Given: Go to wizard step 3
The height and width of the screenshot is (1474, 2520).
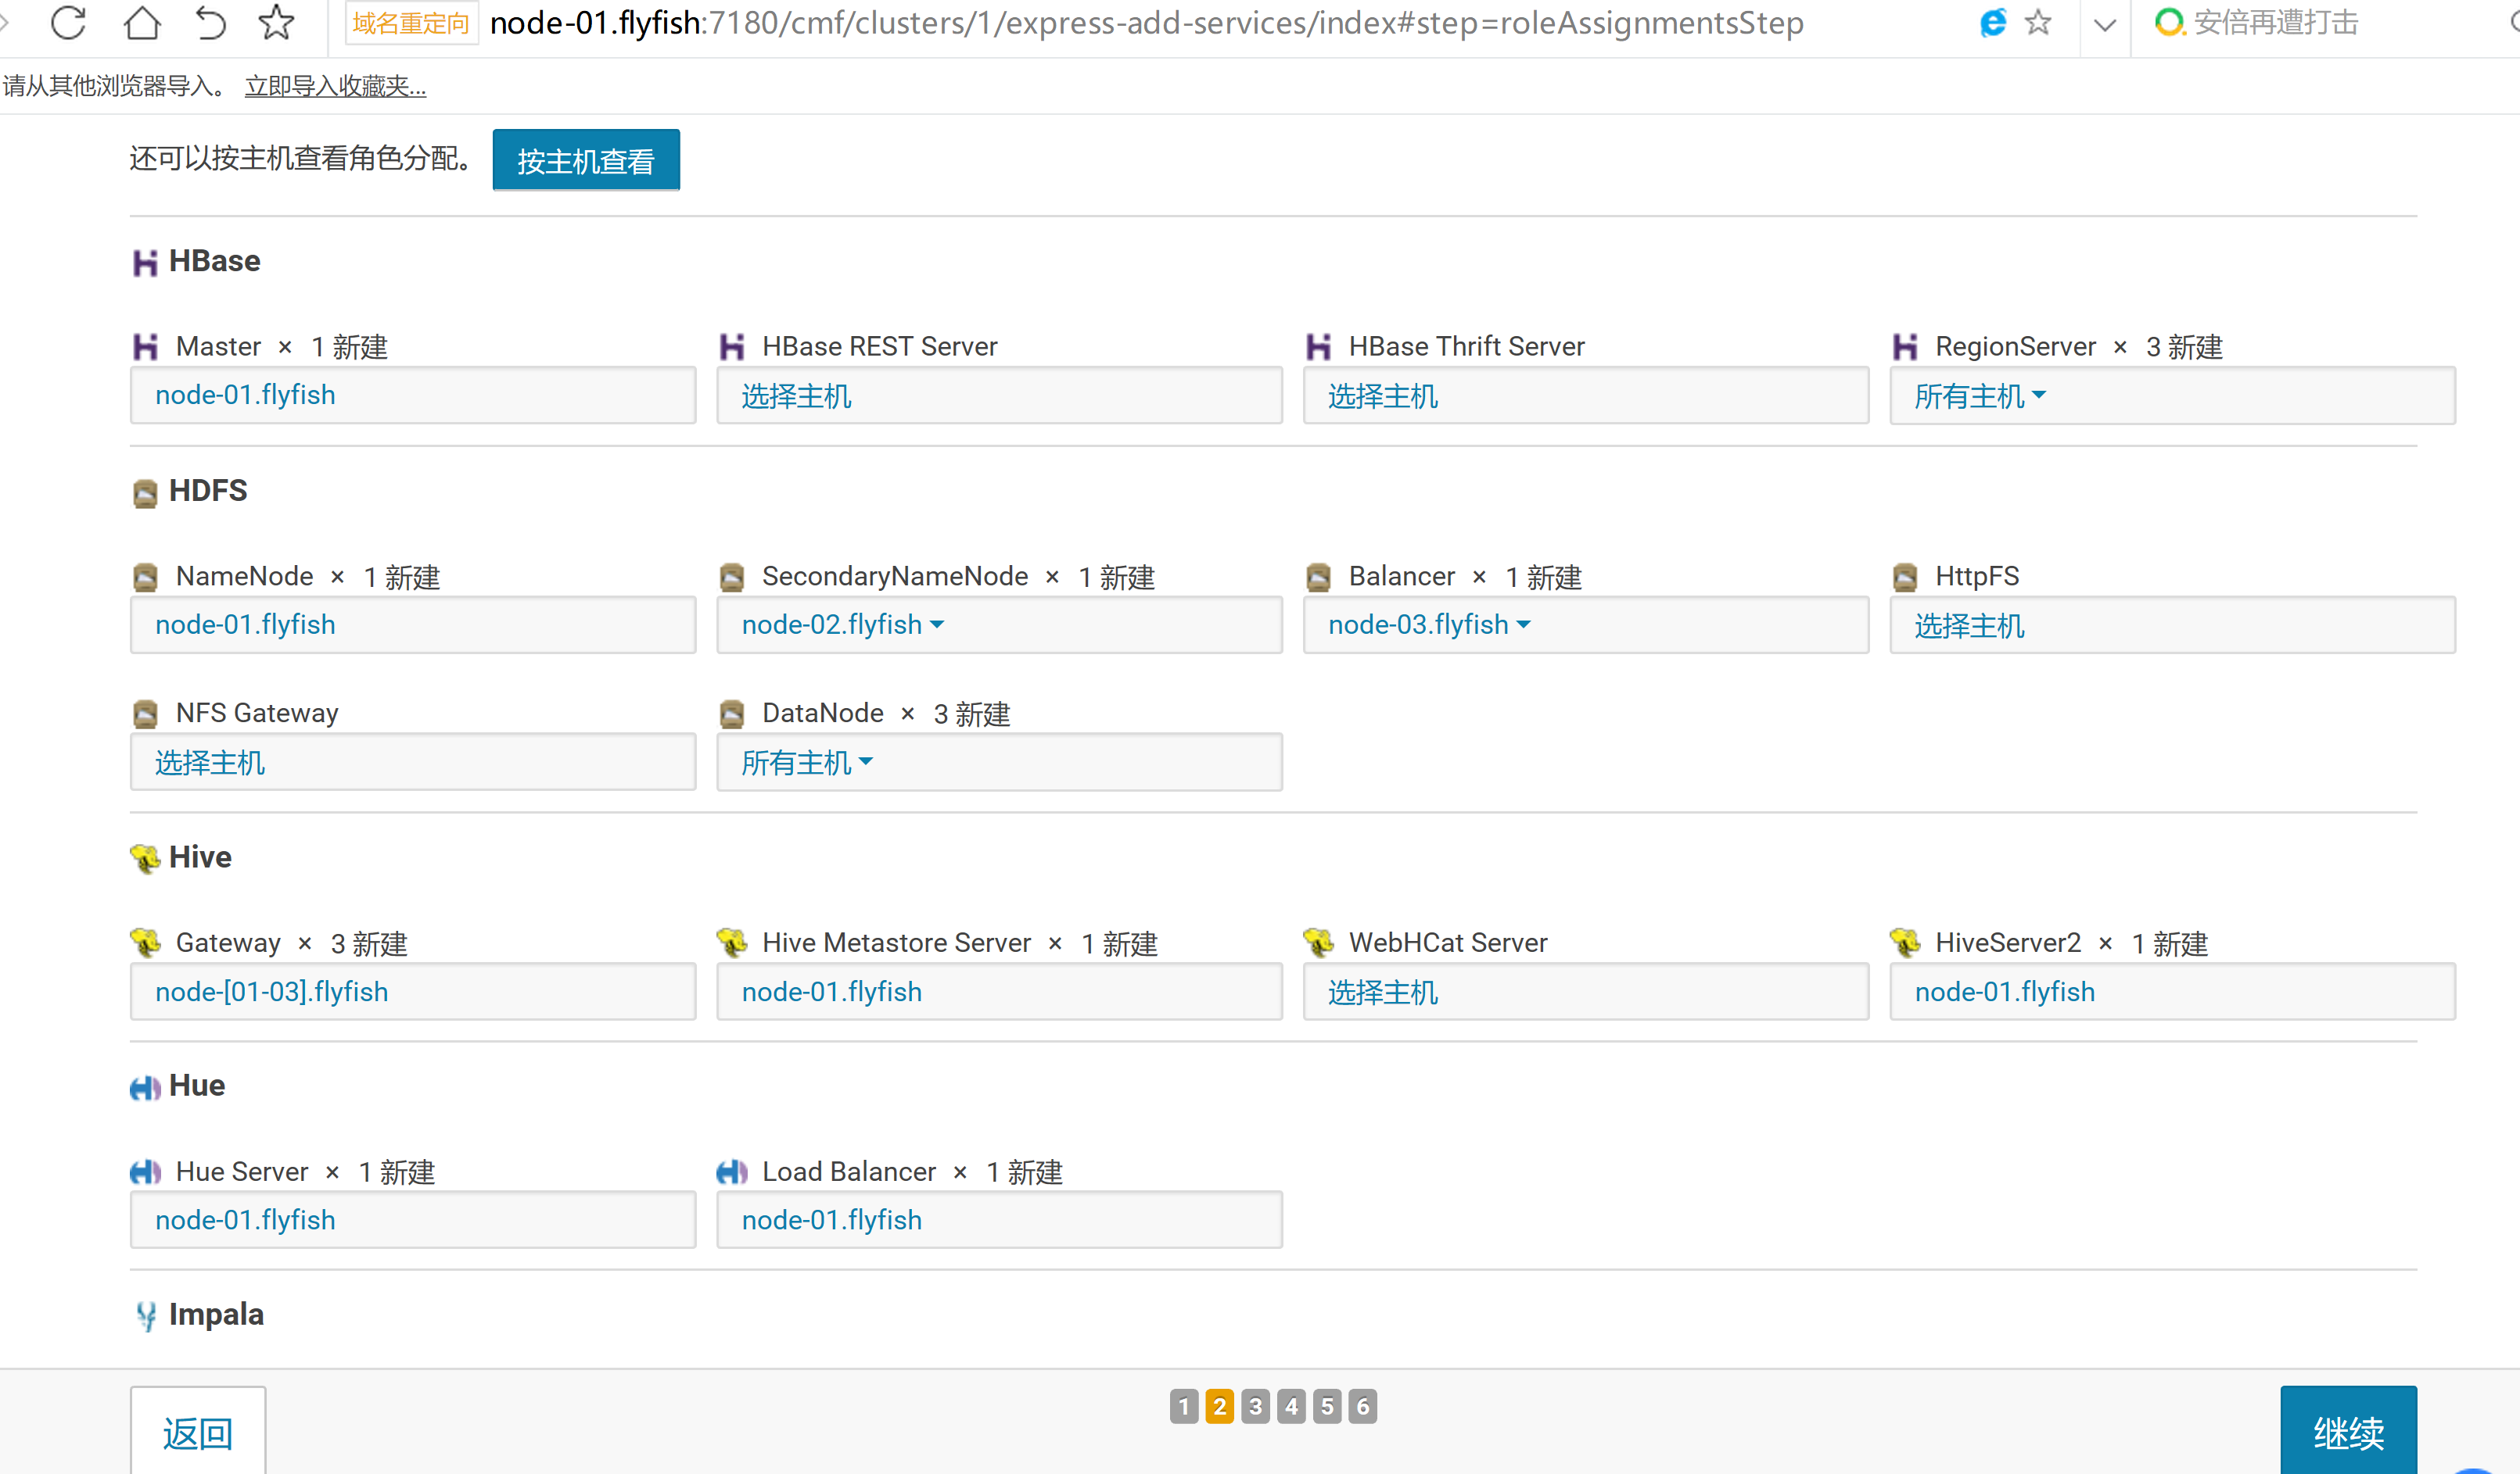Looking at the screenshot, I should pos(1255,1407).
